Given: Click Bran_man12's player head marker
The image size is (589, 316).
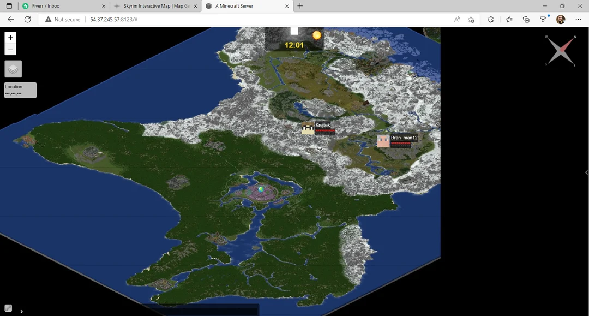Looking at the screenshot, I should [x=383, y=141].
